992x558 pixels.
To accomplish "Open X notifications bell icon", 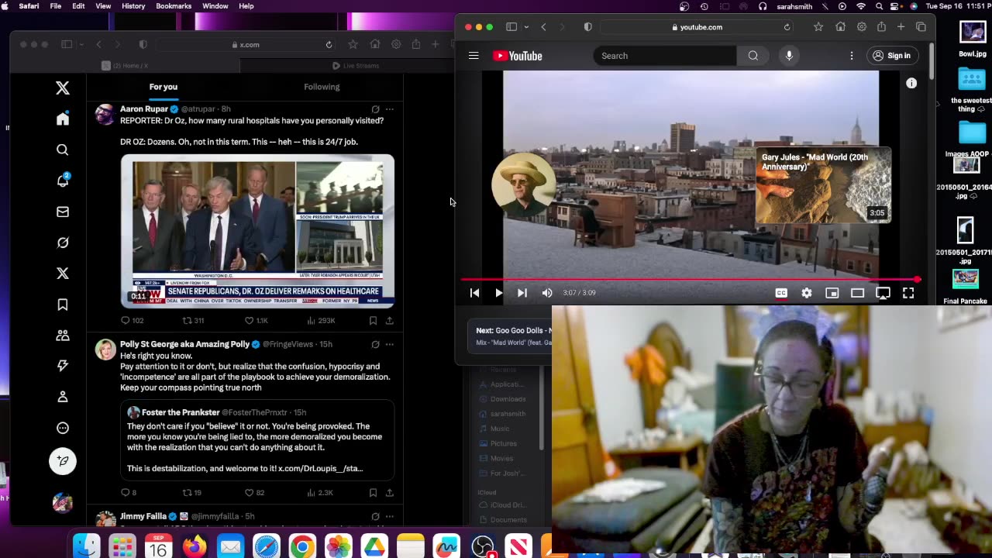I will click(x=63, y=181).
